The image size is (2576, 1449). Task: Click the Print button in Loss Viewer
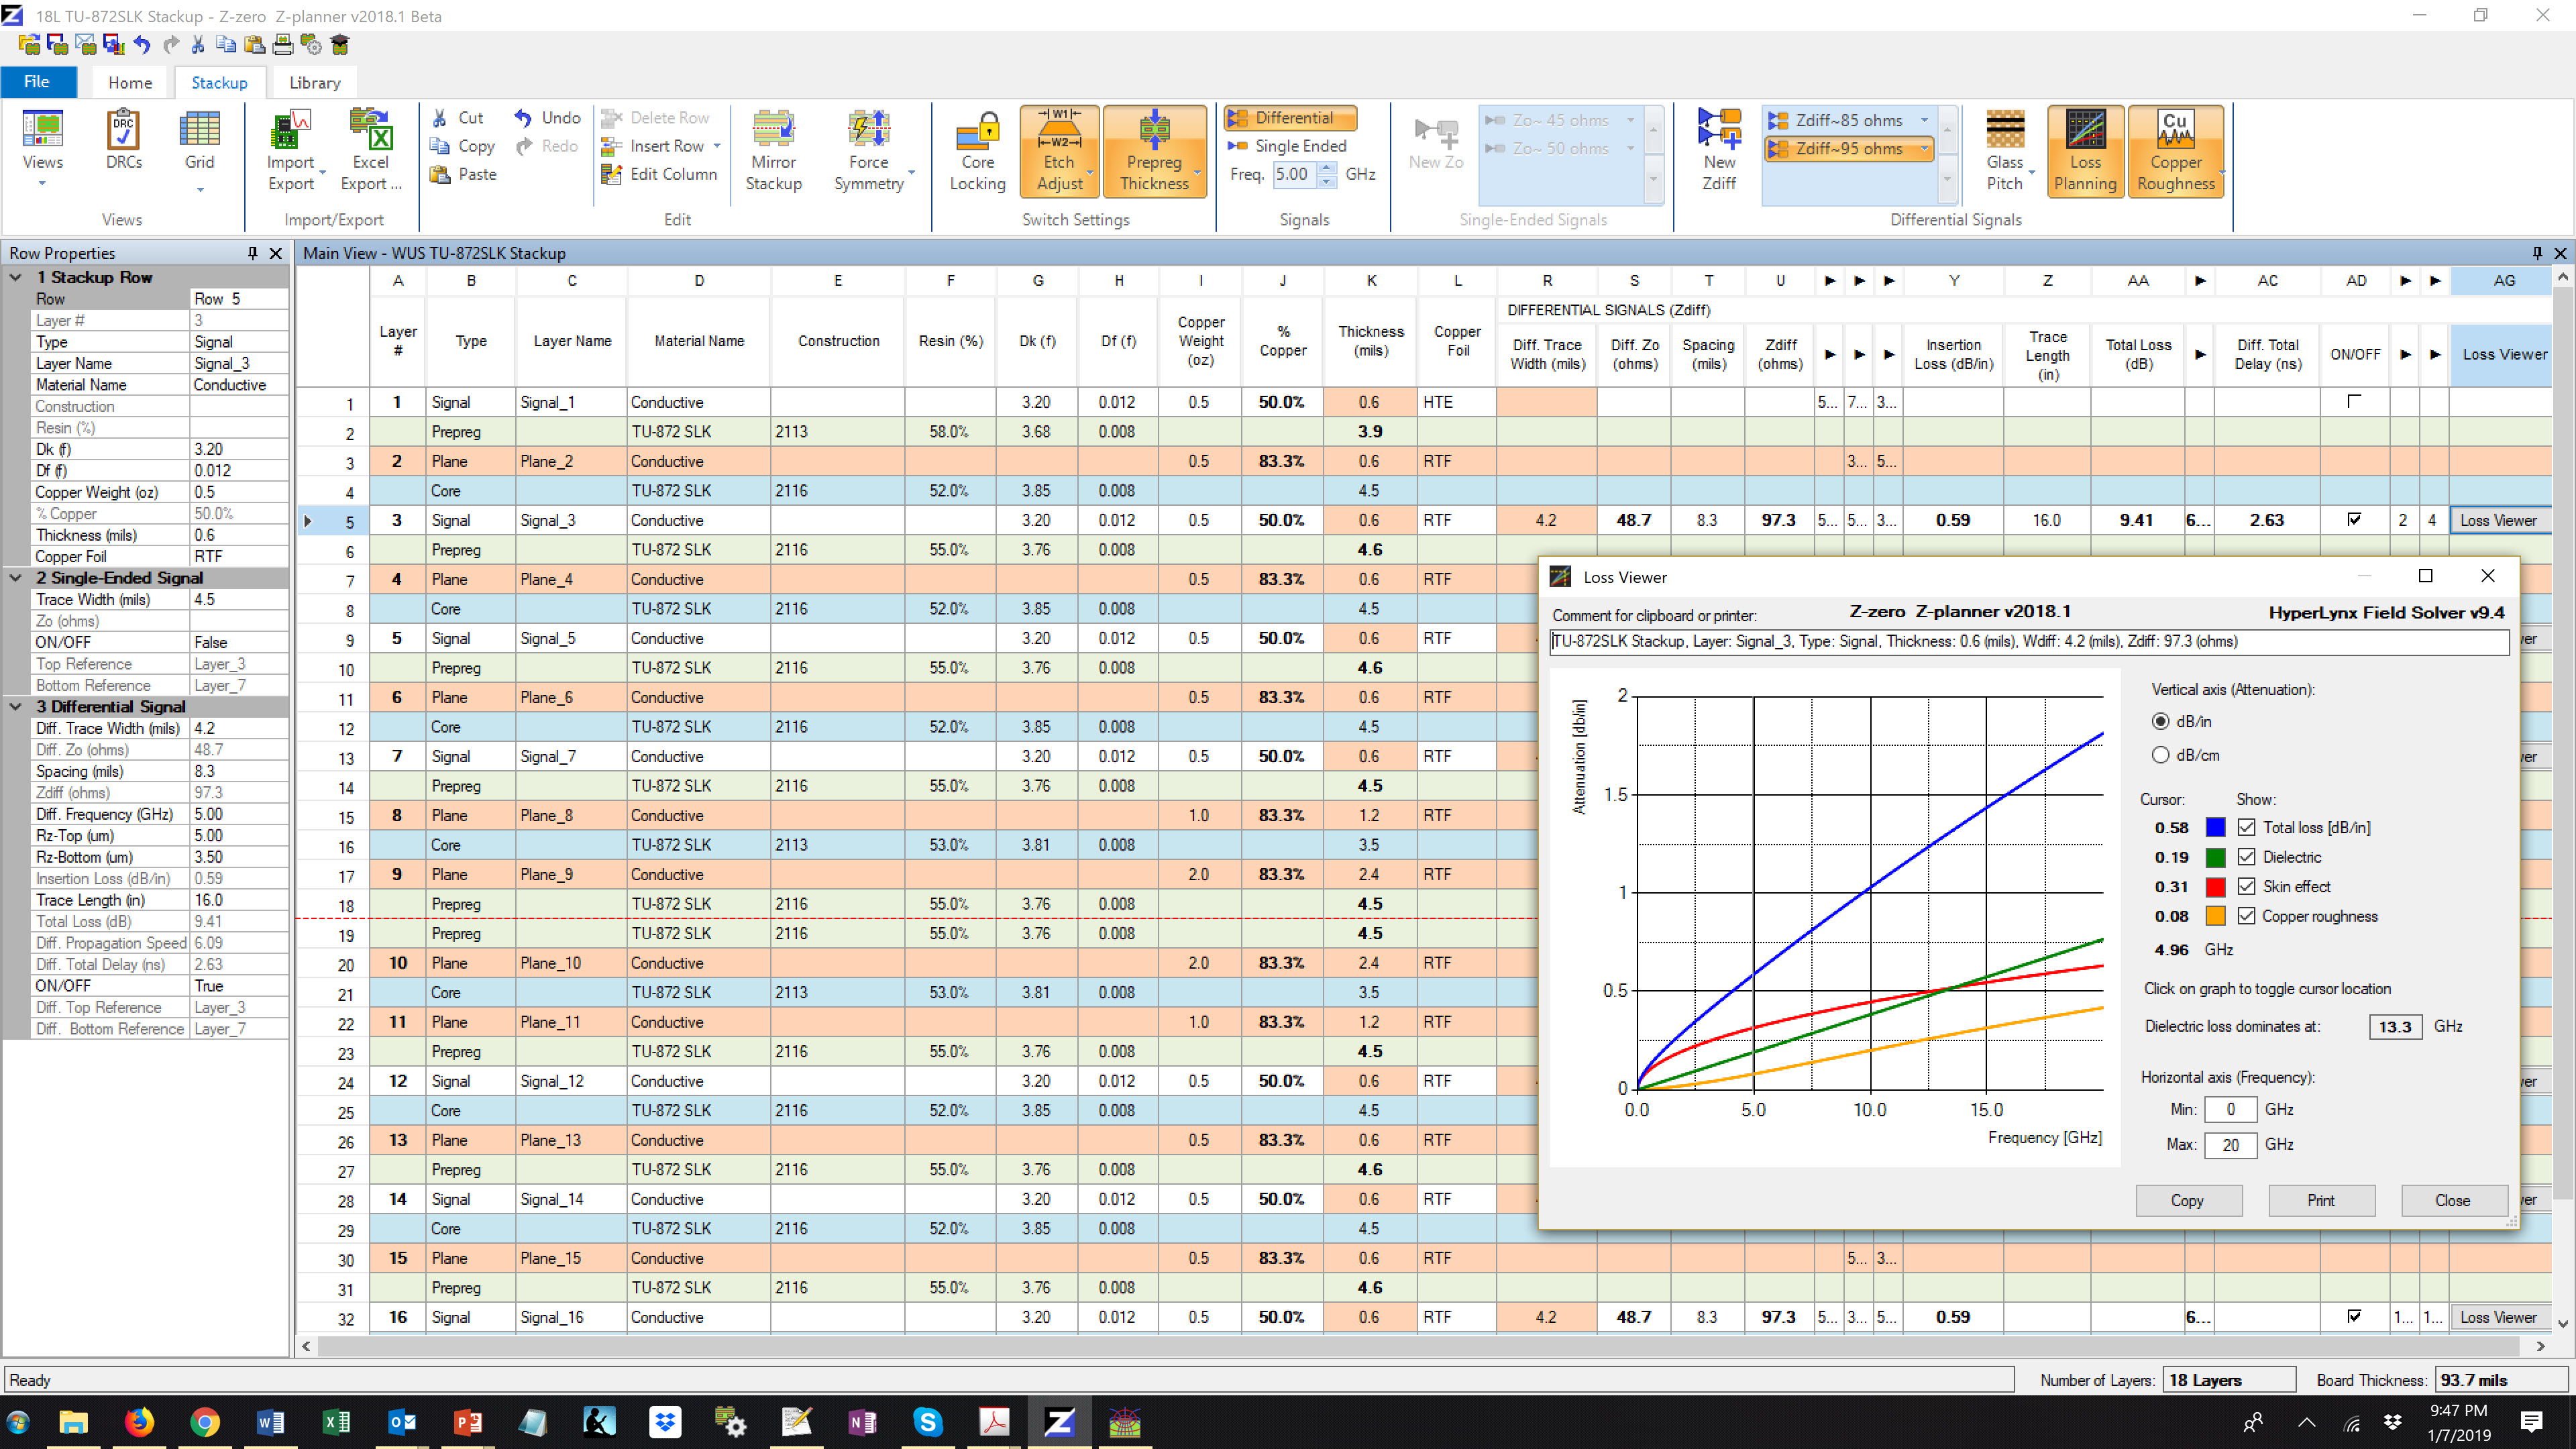coord(2320,1200)
